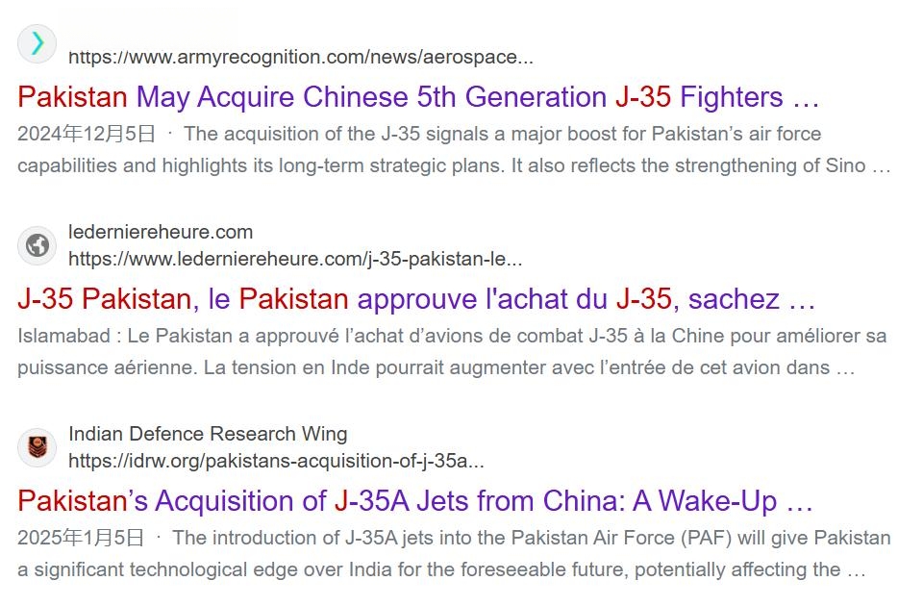Click the ledernierheure.com site name text
923x606 pixels.
tap(161, 232)
